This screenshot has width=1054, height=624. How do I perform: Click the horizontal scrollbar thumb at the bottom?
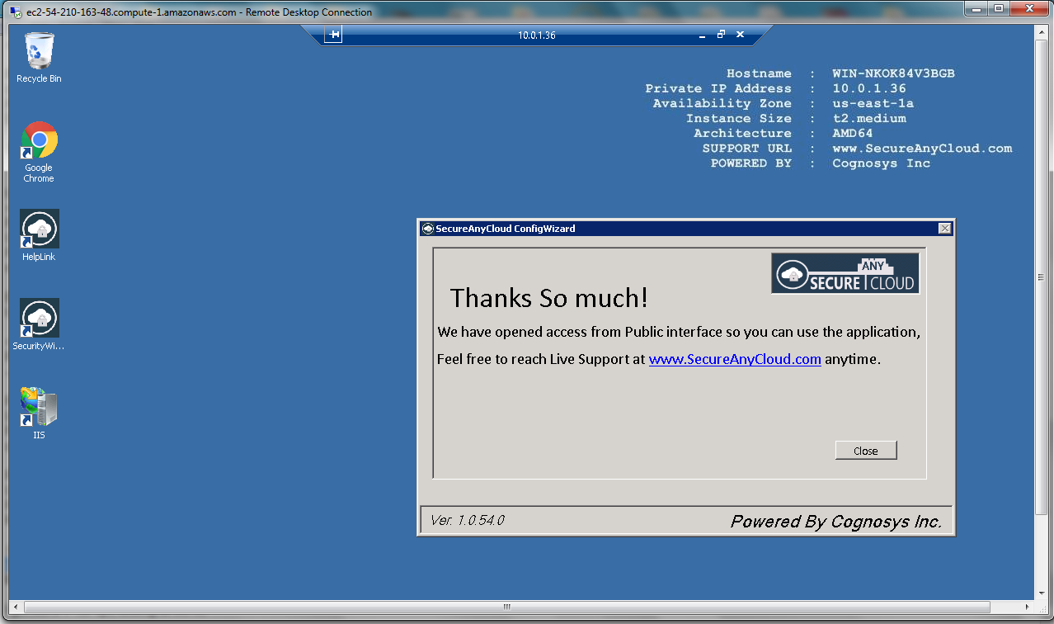point(507,607)
